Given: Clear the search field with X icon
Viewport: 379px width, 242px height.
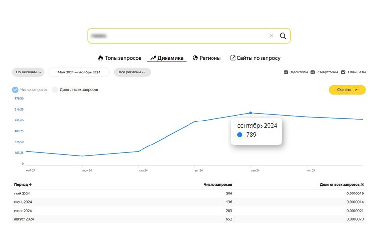Looking at the screenshot, I should [x=271, y=36].
